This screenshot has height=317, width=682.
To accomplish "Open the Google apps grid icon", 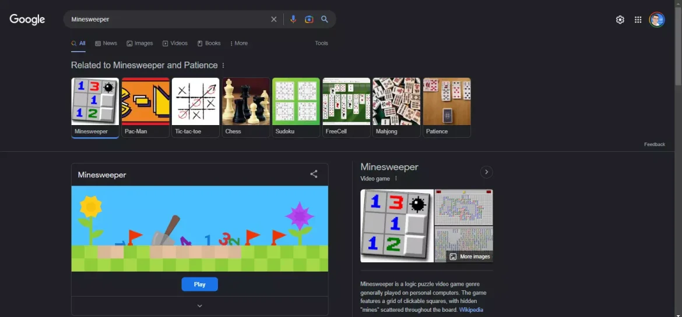I will [x=638, y=20].
